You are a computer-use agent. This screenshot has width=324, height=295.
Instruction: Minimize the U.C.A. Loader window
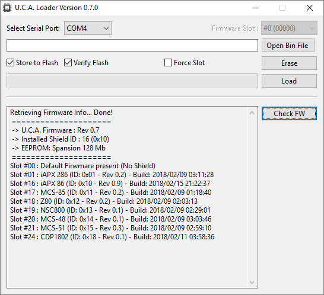pos(256,8)
